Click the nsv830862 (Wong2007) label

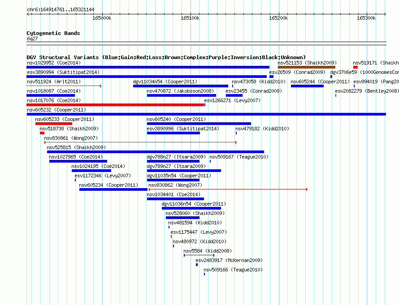click(175, 185)
